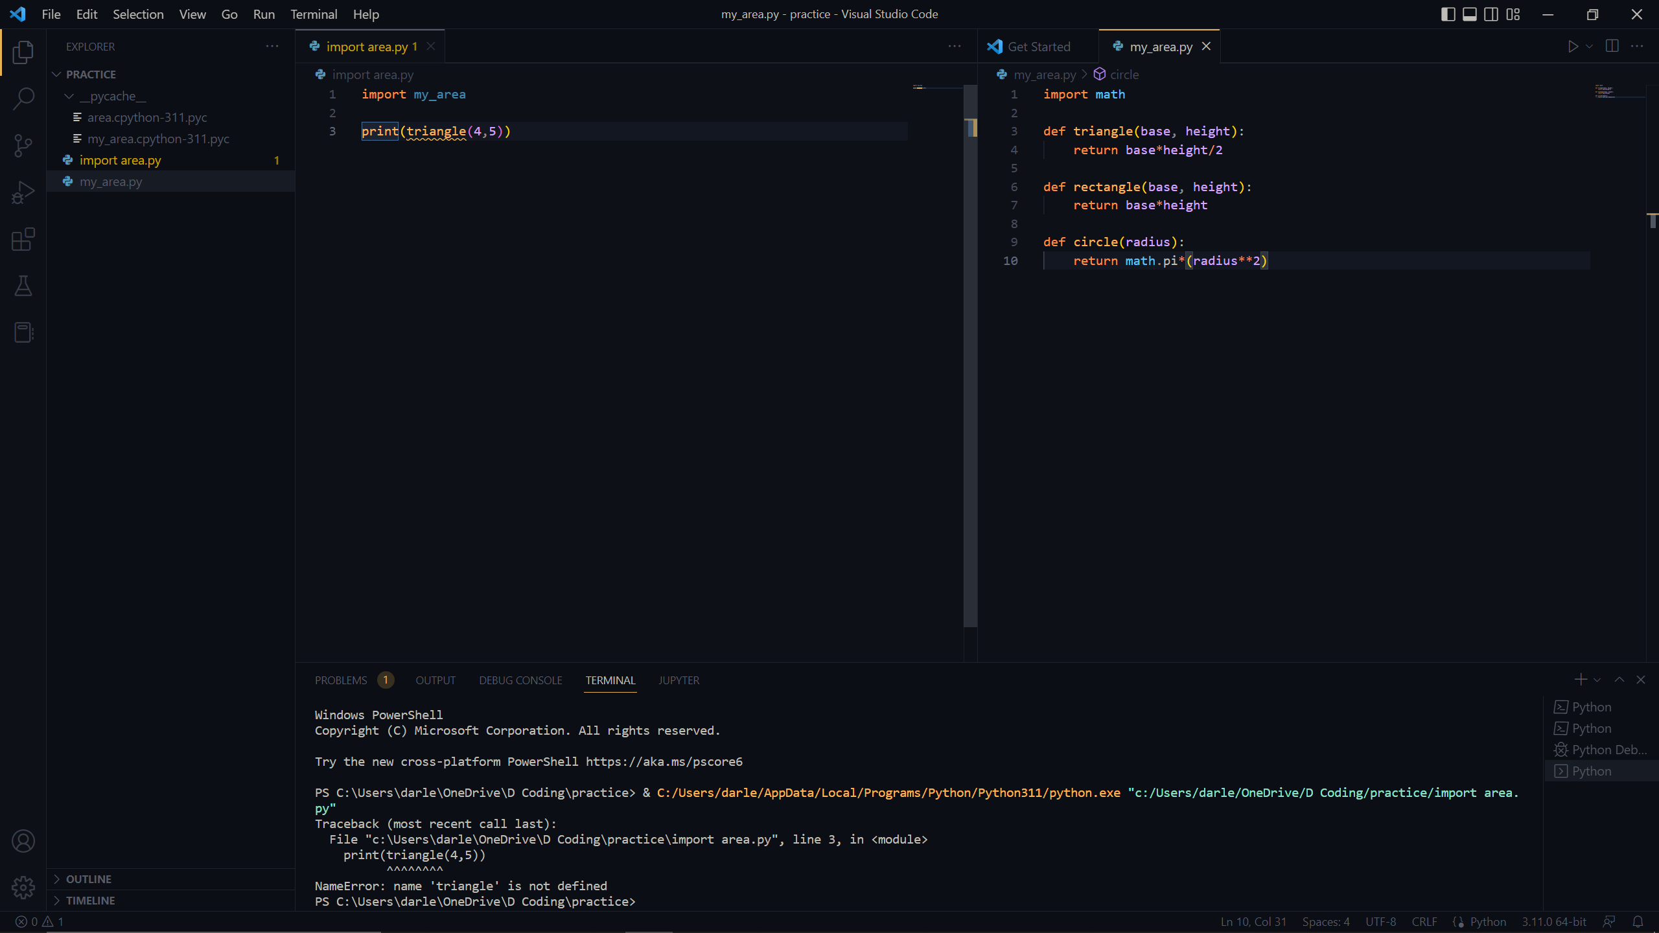Expand the TIMELINE section
Viewport: 1659px width, 933px height.
(172, 901)
